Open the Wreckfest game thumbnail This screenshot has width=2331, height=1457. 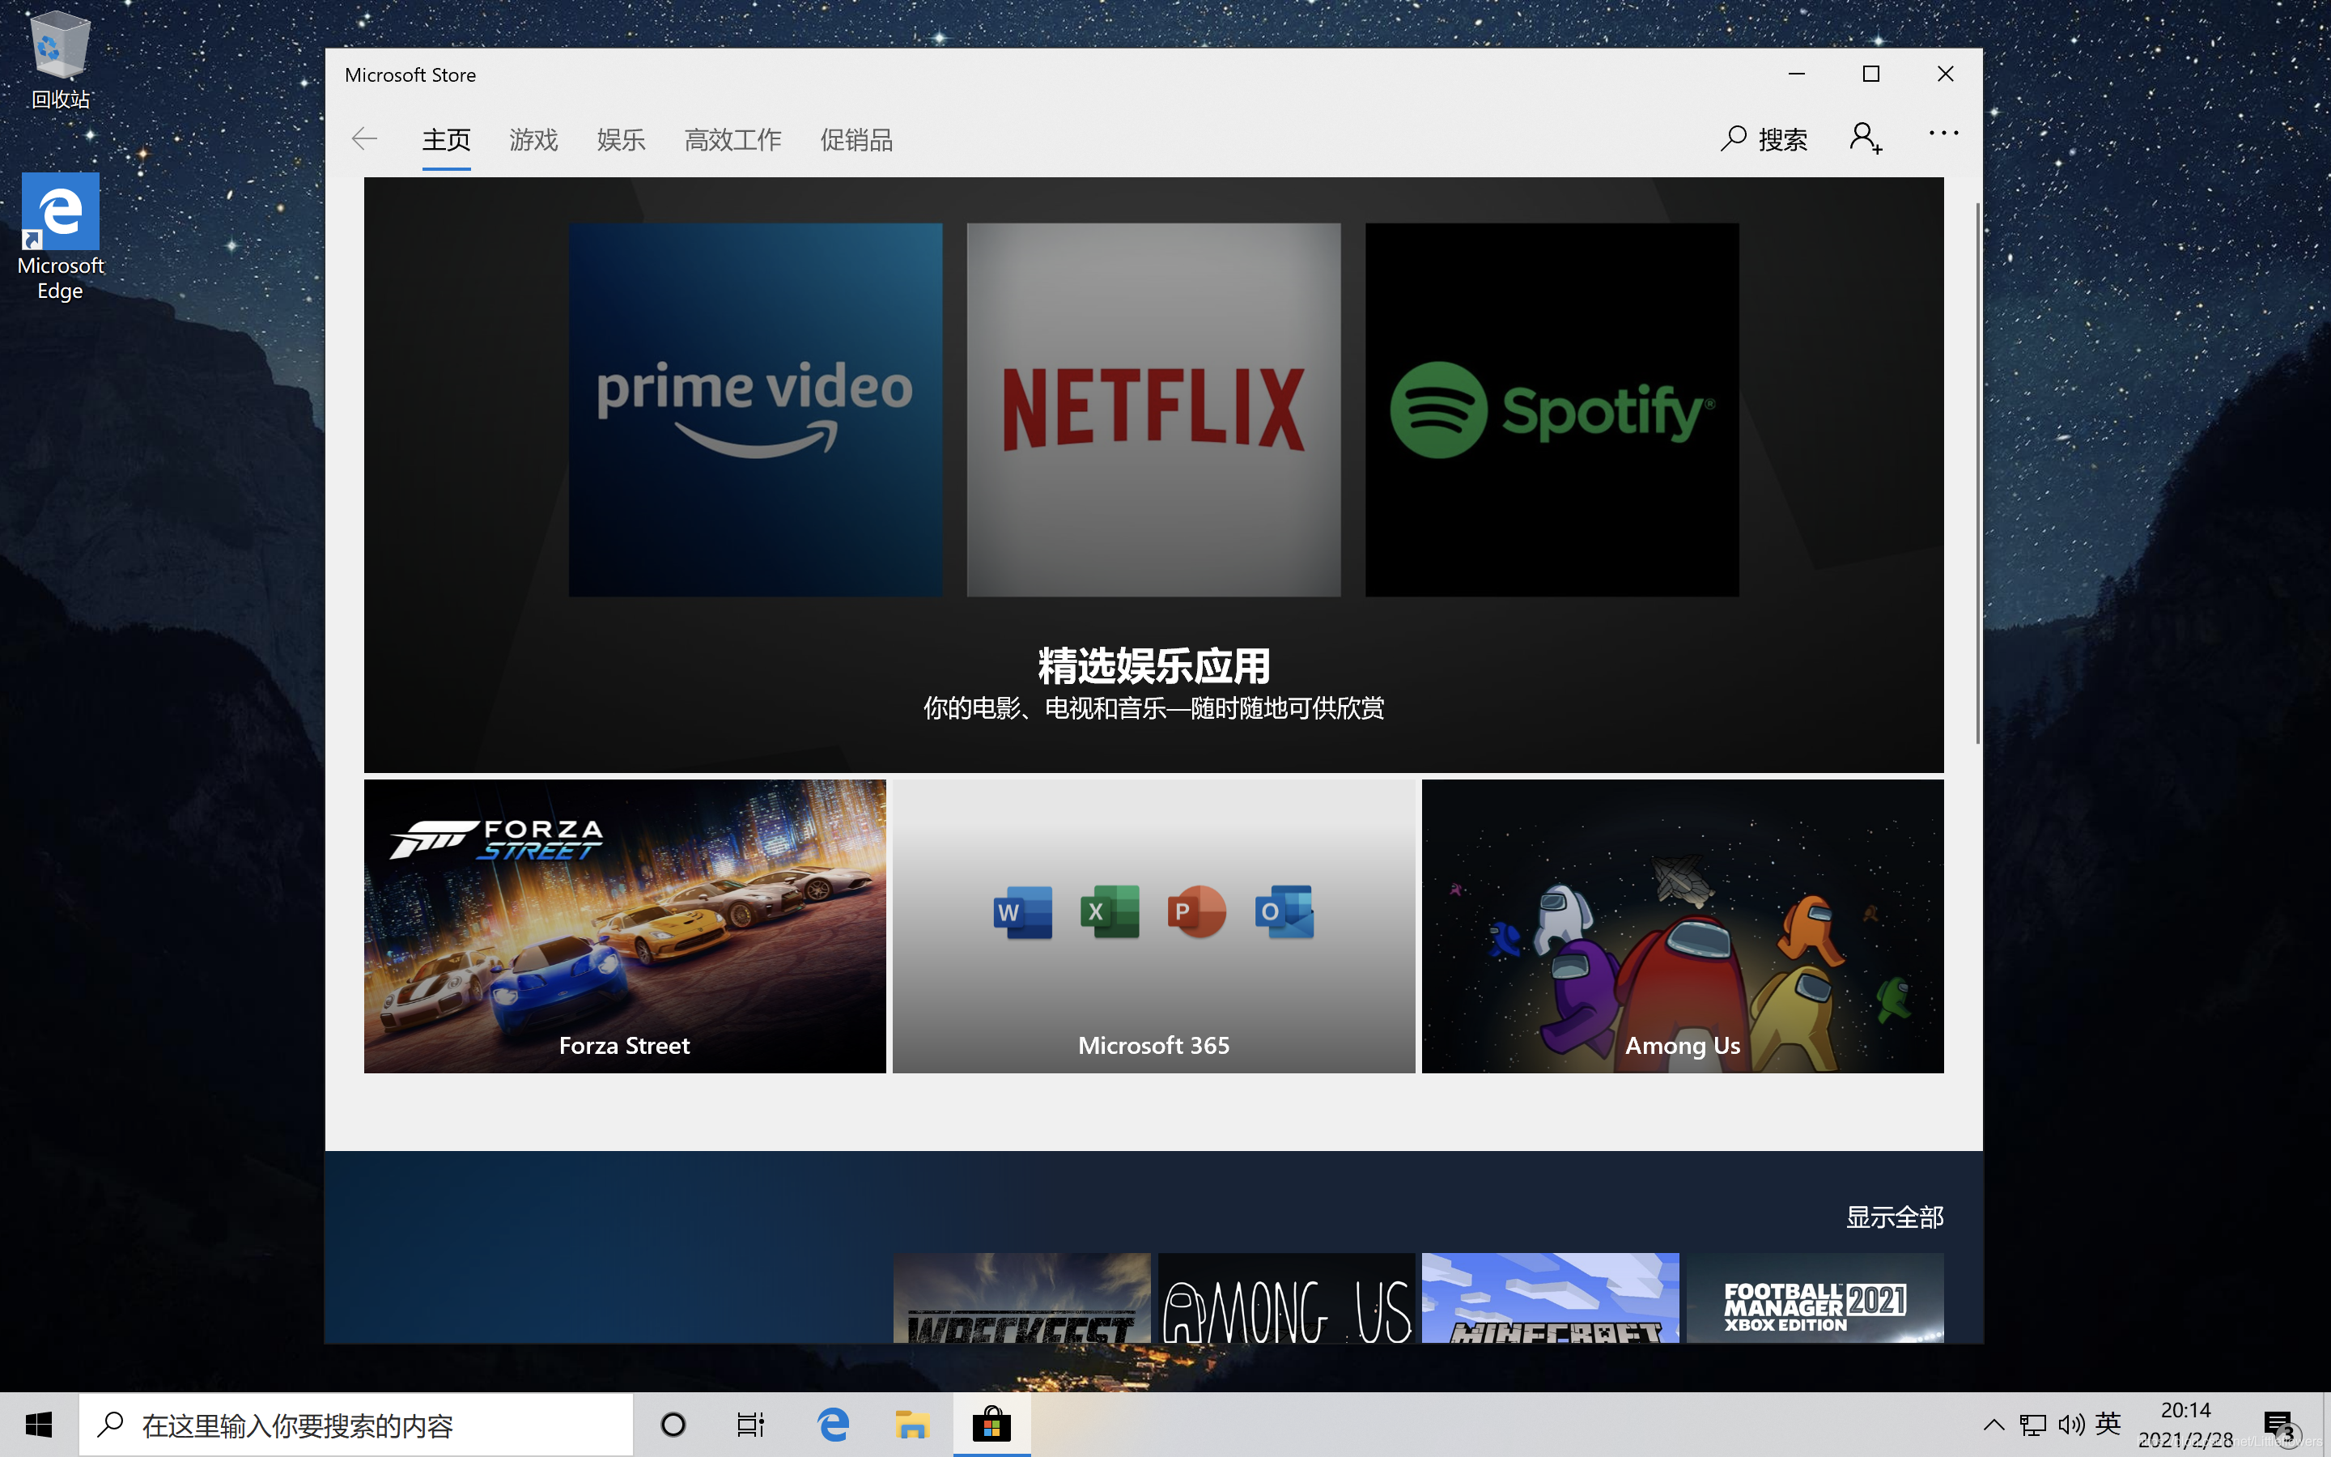(x=1022, y=1297)
